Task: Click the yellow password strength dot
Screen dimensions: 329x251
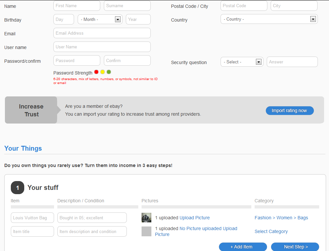Action: [x=102, y=72]
